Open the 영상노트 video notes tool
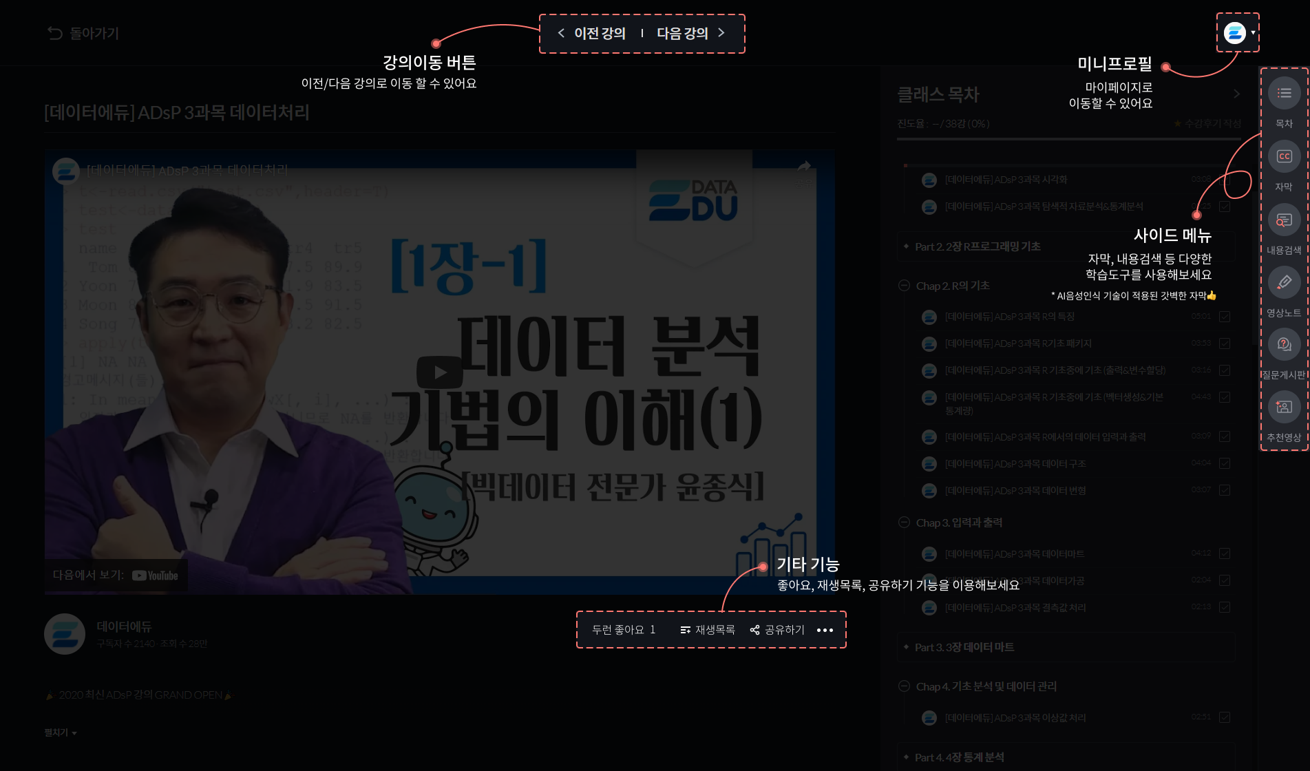The image size is (1310, 771). [x=1284, y=282]
